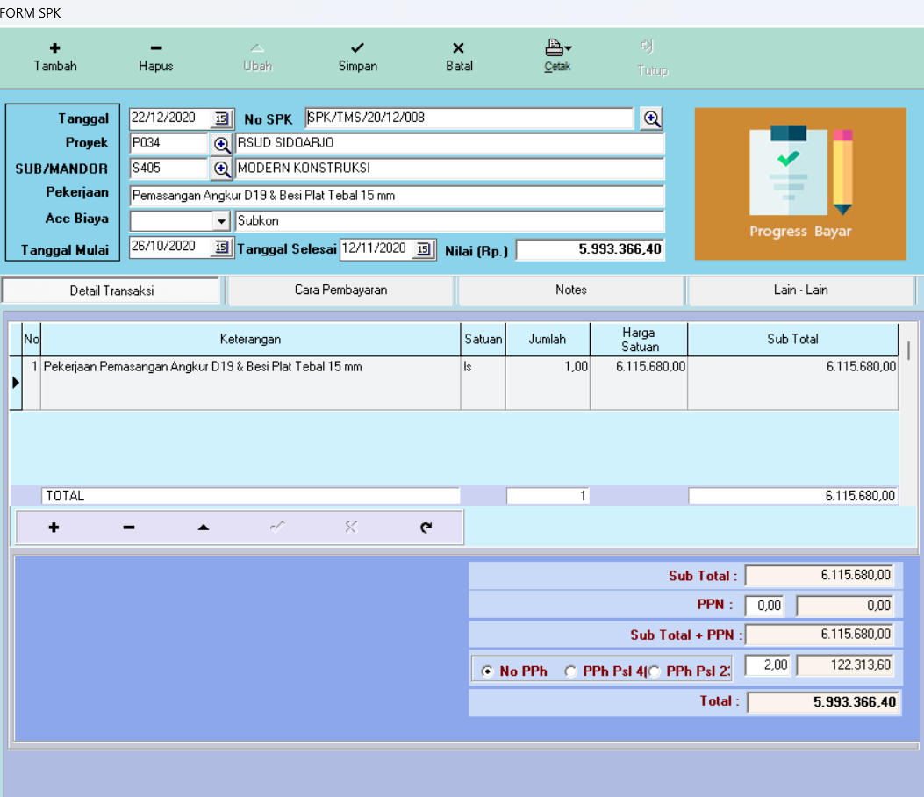Click the Progress Bayar button
The image size is (924, 797).
click(x=800, y=184)
